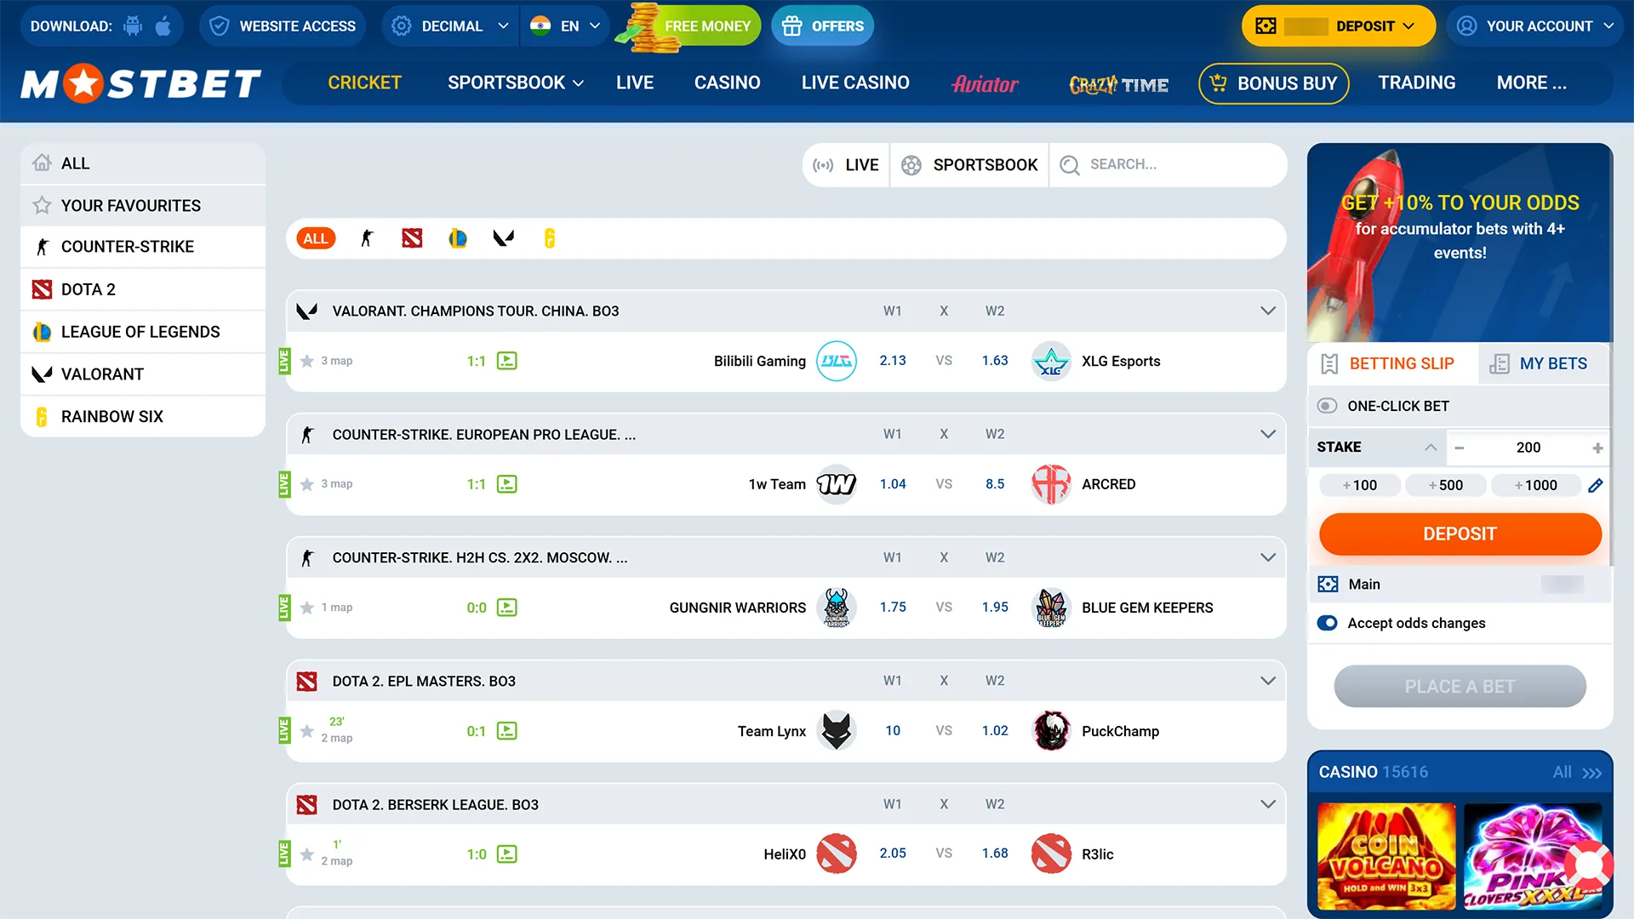
Task: Download the Android app via robot icon
Action: coord(133,26)
